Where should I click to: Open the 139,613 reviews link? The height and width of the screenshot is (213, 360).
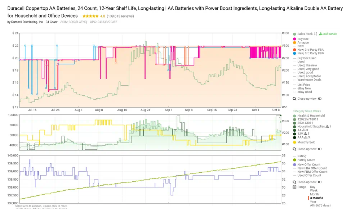[120, 16]
